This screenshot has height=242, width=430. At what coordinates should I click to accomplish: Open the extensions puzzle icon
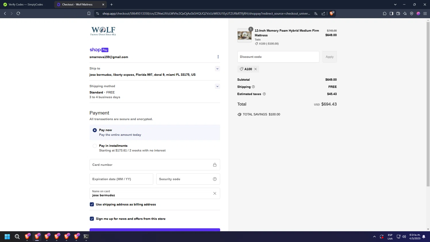(385, 13)
